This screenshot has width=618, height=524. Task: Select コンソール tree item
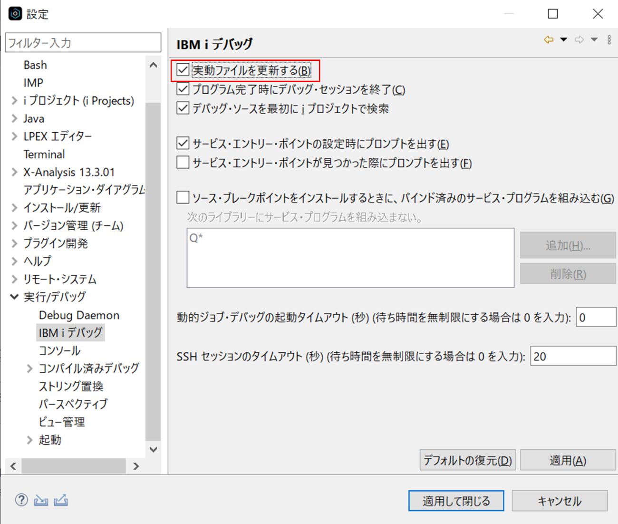[59, 350]
